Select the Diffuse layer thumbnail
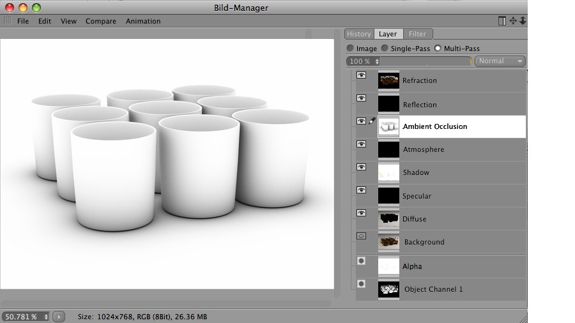The width and height of the screenshot is (575, 323). 388,219
